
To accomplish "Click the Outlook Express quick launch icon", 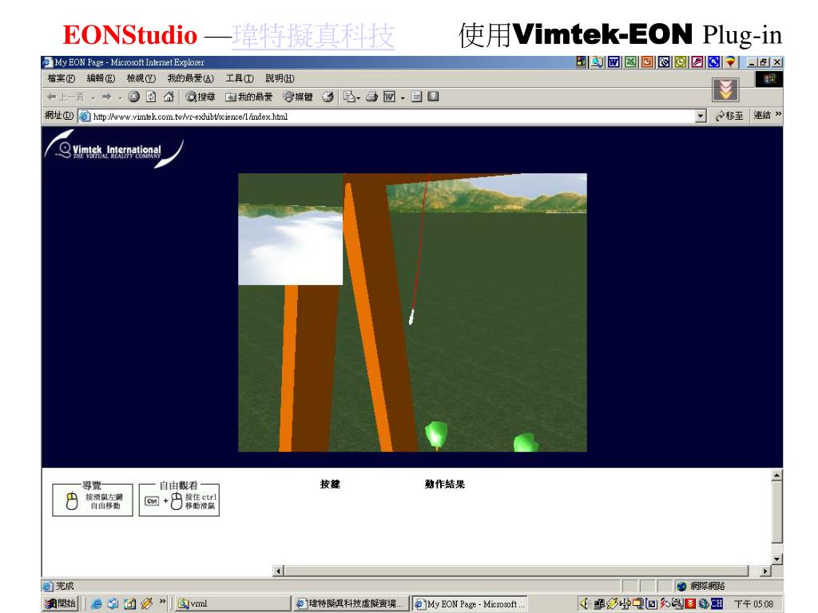I will click(x=113, y=604).
